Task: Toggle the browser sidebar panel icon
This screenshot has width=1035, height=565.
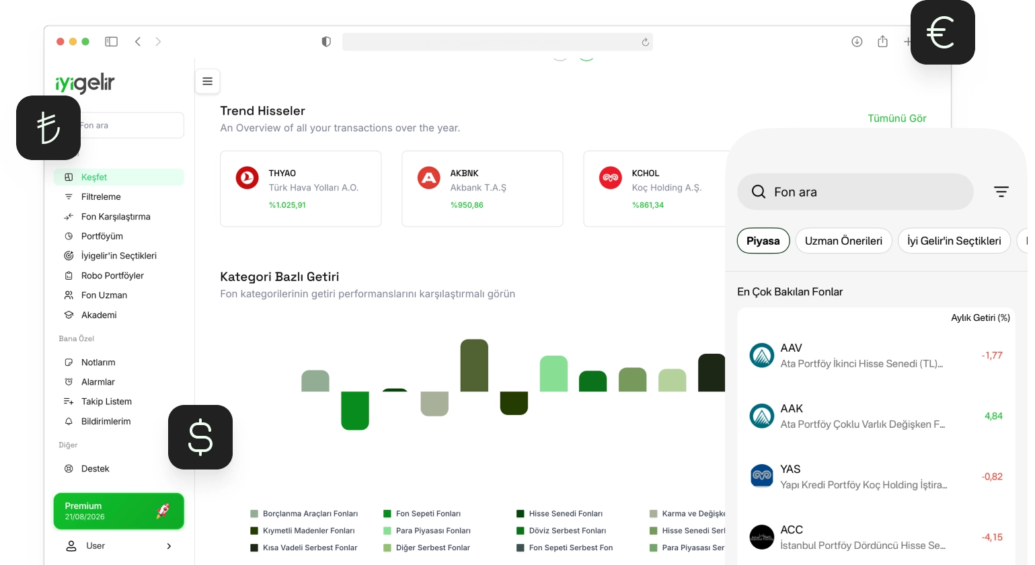Action: coord(112,42)
